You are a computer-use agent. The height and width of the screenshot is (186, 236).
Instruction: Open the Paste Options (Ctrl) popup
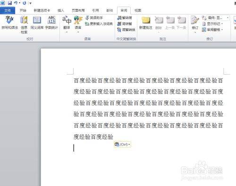[x=122, y=144]
